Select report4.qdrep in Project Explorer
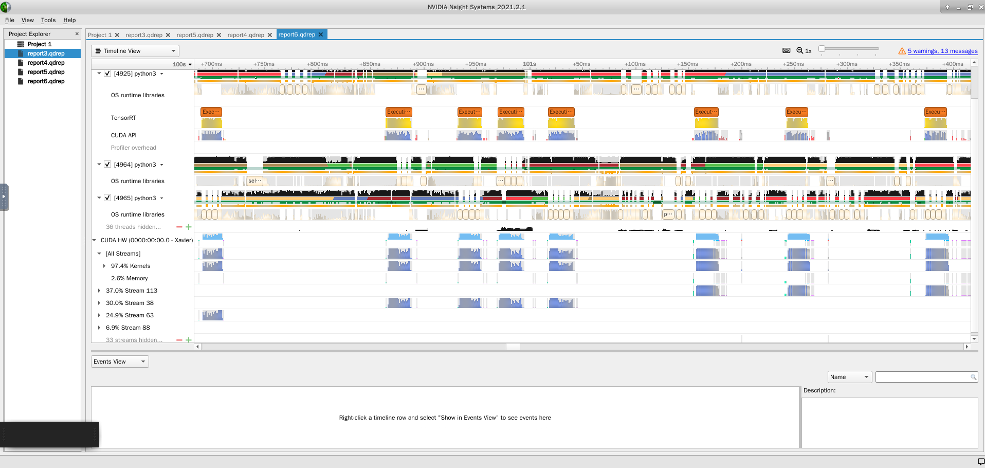Image resolution: width=985 pixels, height=468 pixels. pyautogui.click(x=46, y=63)
